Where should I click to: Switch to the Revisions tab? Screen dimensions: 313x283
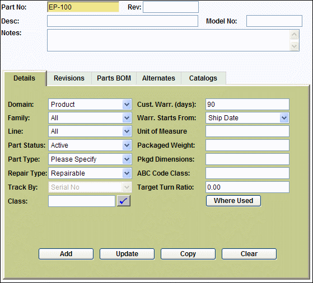click(x=69, y=78)
